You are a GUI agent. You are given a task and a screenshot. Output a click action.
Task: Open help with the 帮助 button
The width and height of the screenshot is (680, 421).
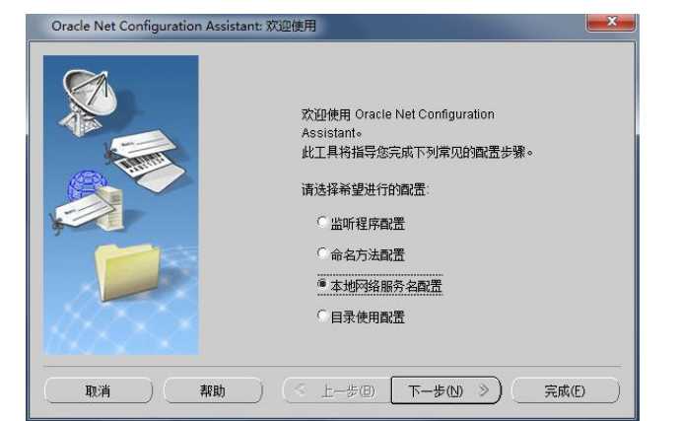213,390
